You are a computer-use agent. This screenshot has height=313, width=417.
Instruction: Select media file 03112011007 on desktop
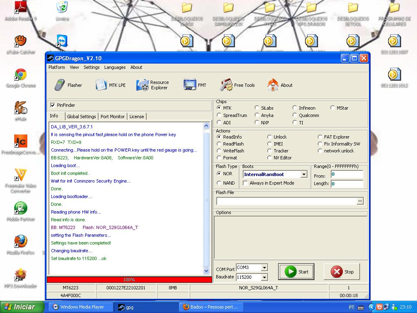(x=394, y=45)
